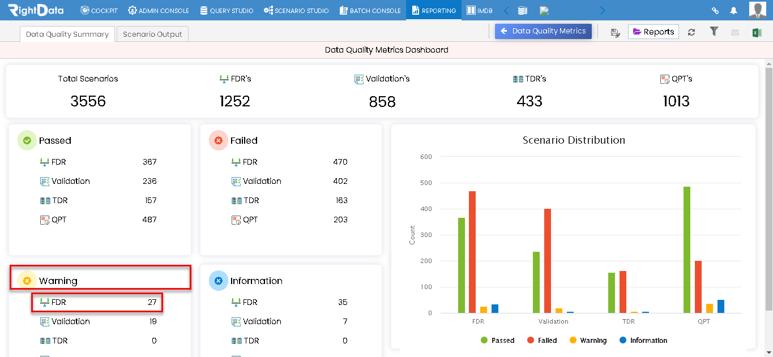
Task: Open notifications bell icon
Action: (733, 10)
